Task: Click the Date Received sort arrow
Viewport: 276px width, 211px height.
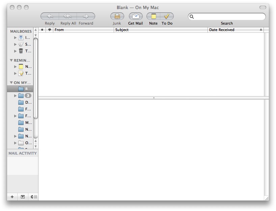Action: pos(261,30)
